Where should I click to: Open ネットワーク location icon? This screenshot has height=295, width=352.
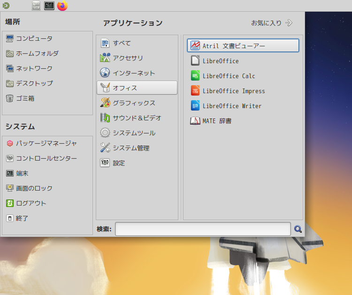10,68
